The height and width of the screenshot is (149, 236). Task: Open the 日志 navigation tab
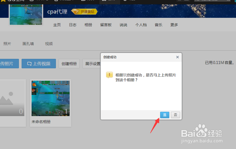[73, 25]
